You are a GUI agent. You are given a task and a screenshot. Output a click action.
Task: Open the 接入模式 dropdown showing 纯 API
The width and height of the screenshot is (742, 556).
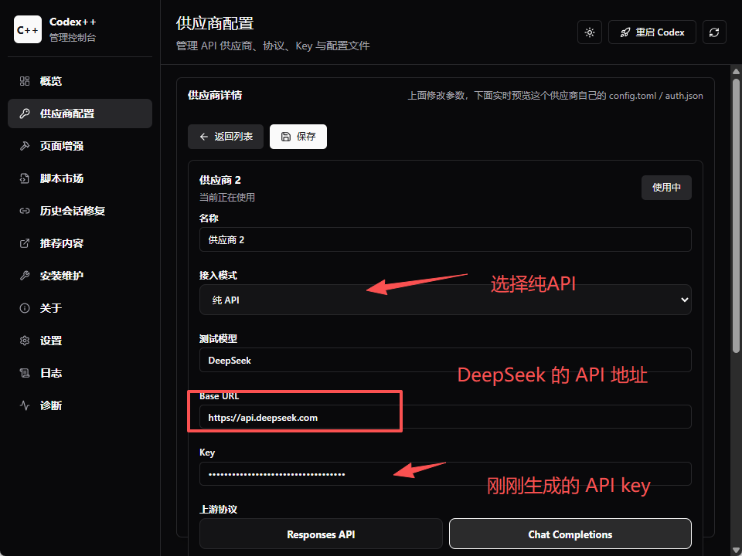[x=445, y=300]
